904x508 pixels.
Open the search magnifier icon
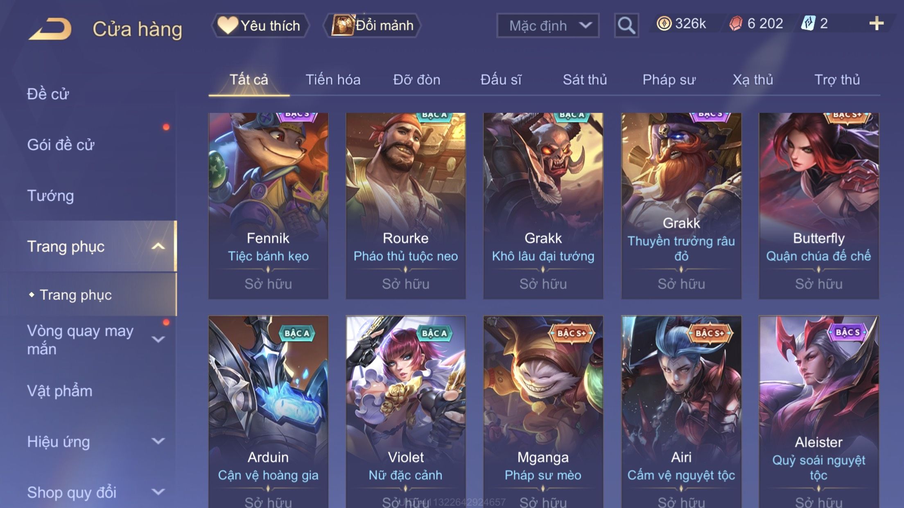click(626, 25)
